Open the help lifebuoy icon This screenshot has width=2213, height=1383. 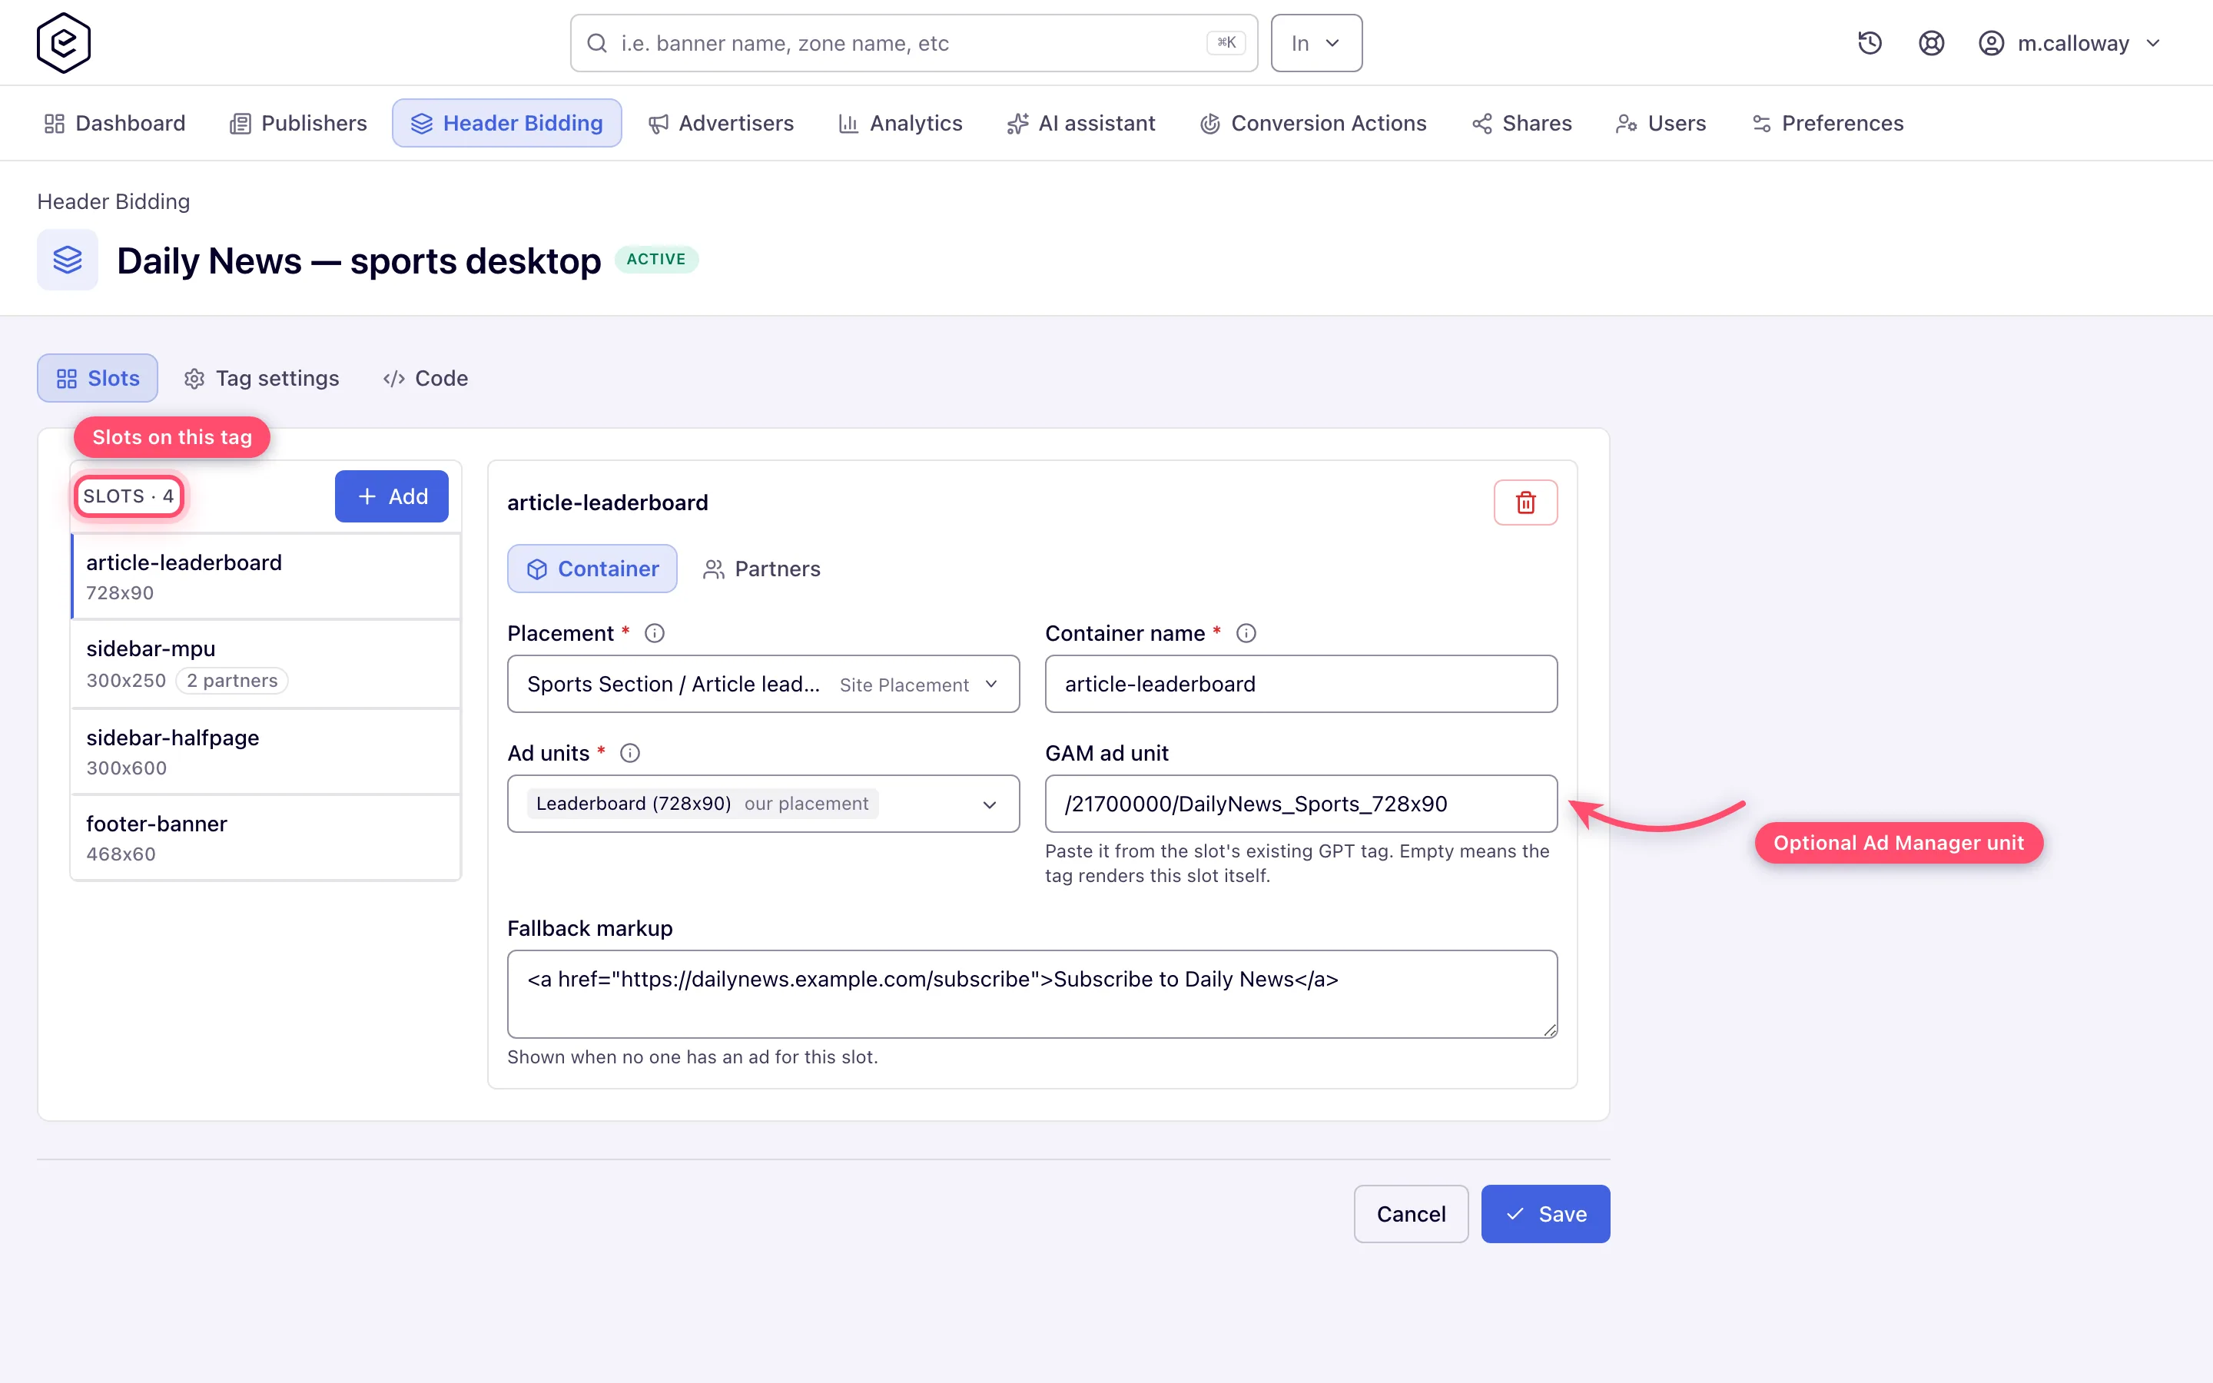(x=1930, y=43)
